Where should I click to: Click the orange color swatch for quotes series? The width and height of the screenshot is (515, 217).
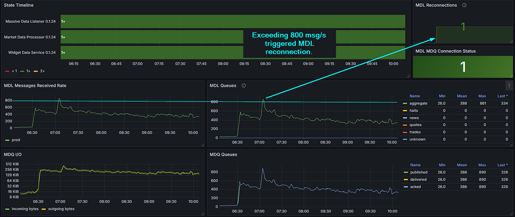pos(405,125)
